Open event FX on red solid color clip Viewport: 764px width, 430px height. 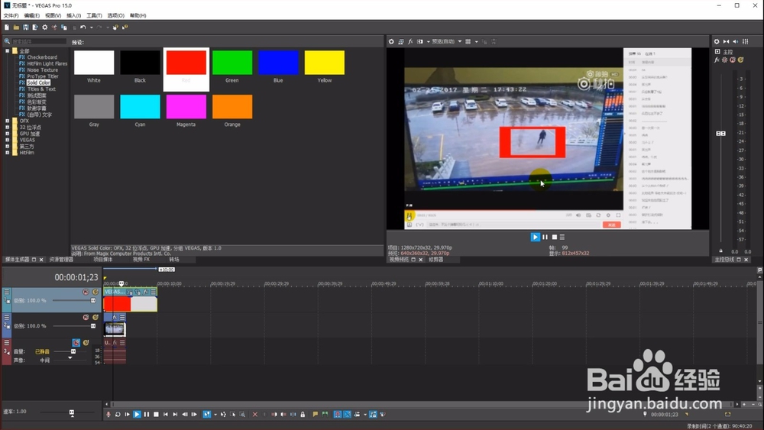click(146, 293)
